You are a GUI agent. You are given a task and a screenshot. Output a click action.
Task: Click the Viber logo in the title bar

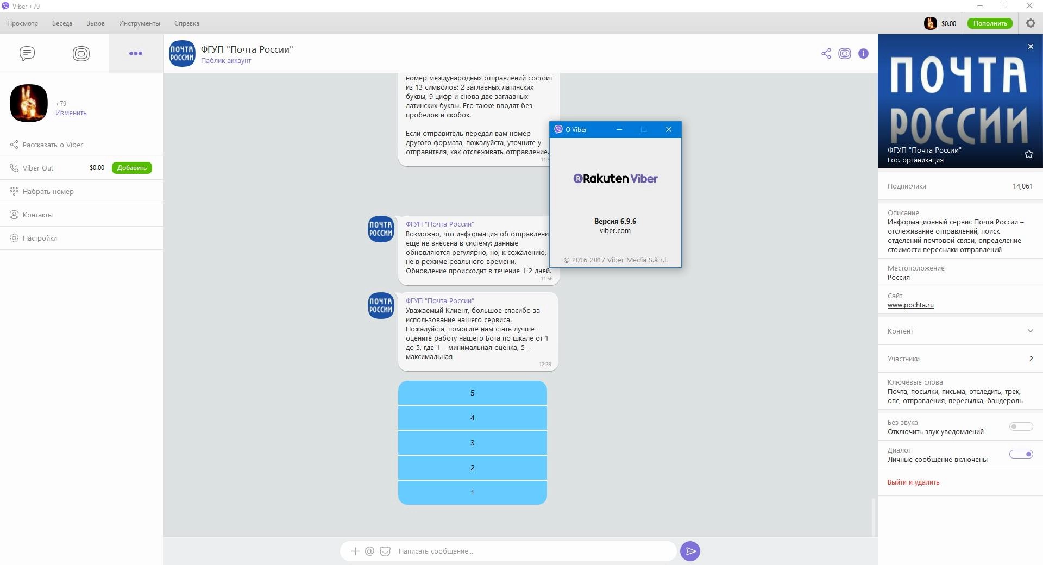point(5,6)
